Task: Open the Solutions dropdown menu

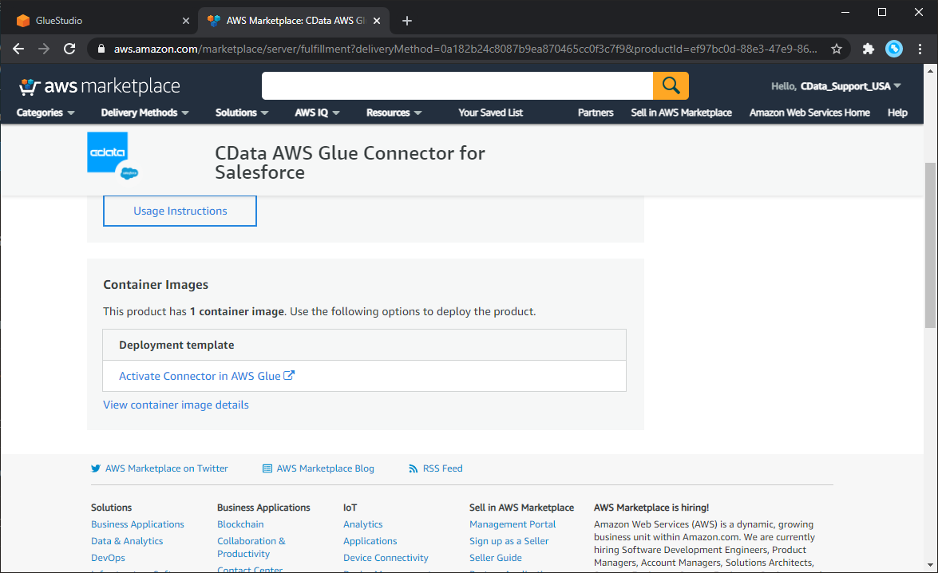Action: (242, 113)
